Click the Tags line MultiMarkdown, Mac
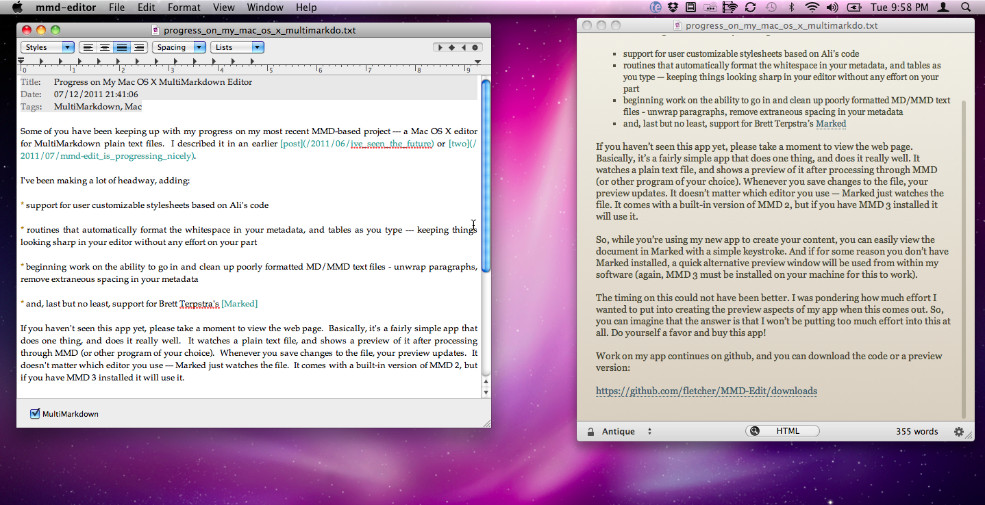Screen dimensions: 985x505 click(81, 107)
